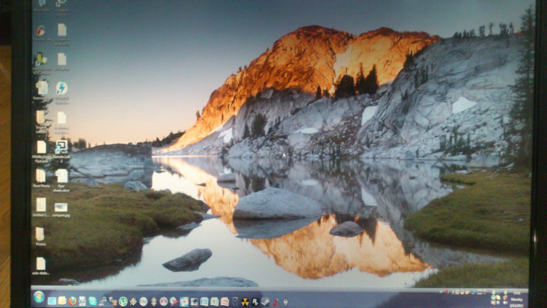Click the EAC taskbar icon
Image resolution: width=547 pixels, height=308 pixels.
143,301
